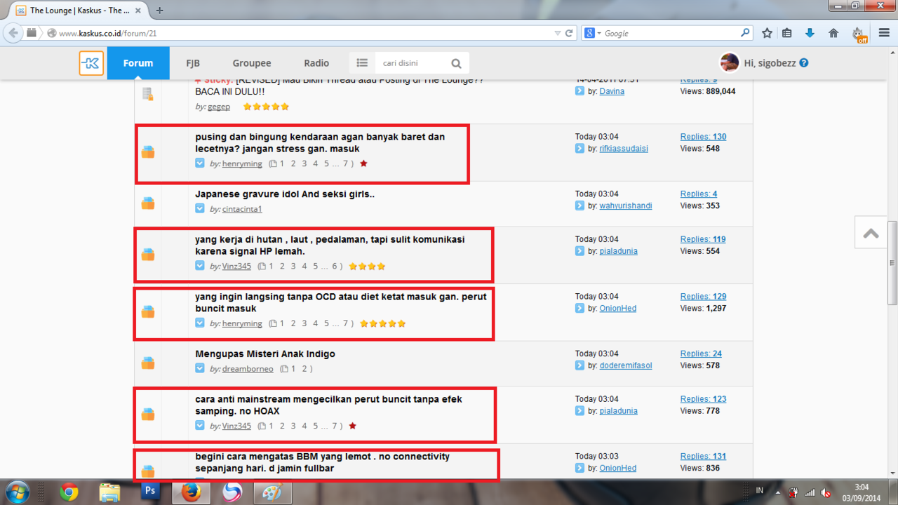
Task: Select 'The Lounge | Kaskus' browser tab
Action: [78, 11]
